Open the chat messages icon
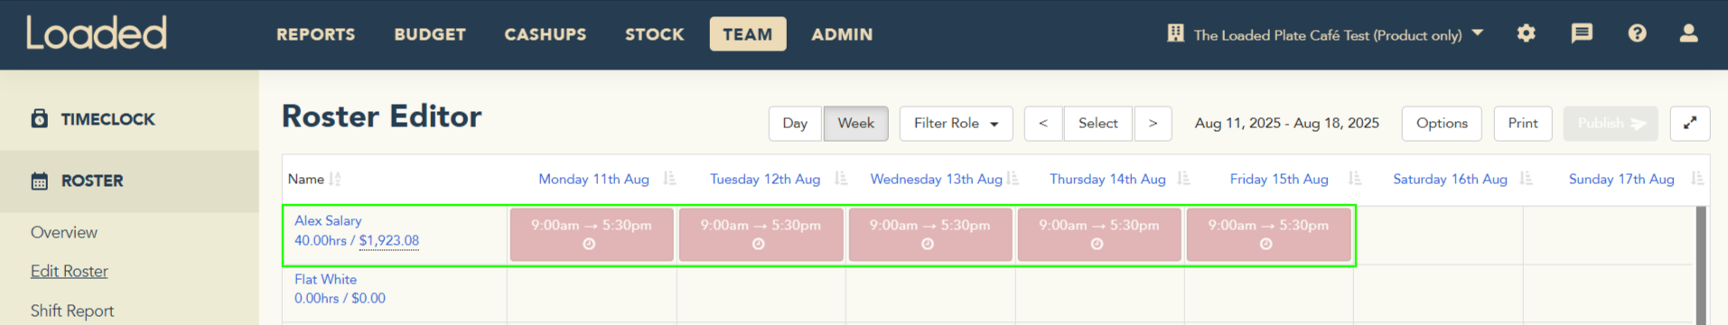The image size is (1728, 325). 1582,33
